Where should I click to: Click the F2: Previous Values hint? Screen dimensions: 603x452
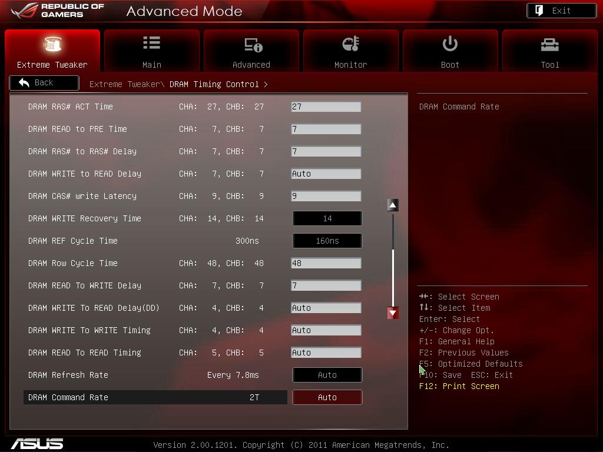464,353
